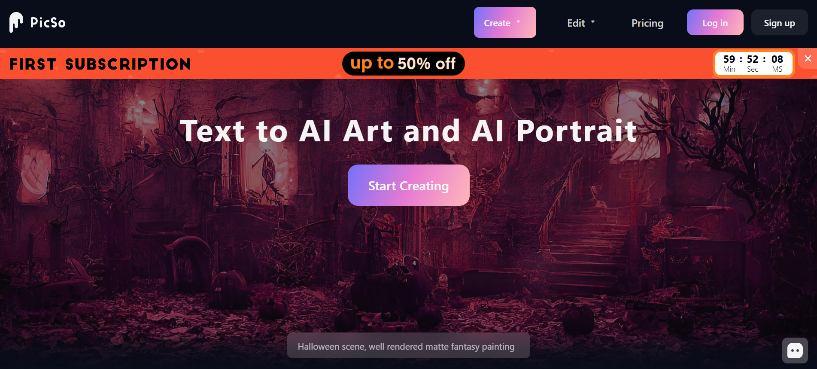Screen dimensions: 817x369
Task: Click the countdown MS value
Action: (x=777, y=59)
